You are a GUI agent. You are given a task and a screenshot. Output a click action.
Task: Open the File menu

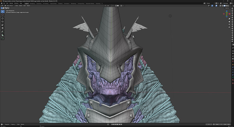[4, 3]
